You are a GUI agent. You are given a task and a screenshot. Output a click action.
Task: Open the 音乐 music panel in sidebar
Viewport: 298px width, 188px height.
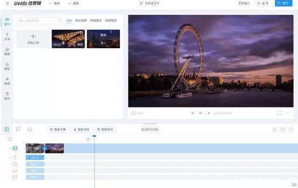pos(7,66)
